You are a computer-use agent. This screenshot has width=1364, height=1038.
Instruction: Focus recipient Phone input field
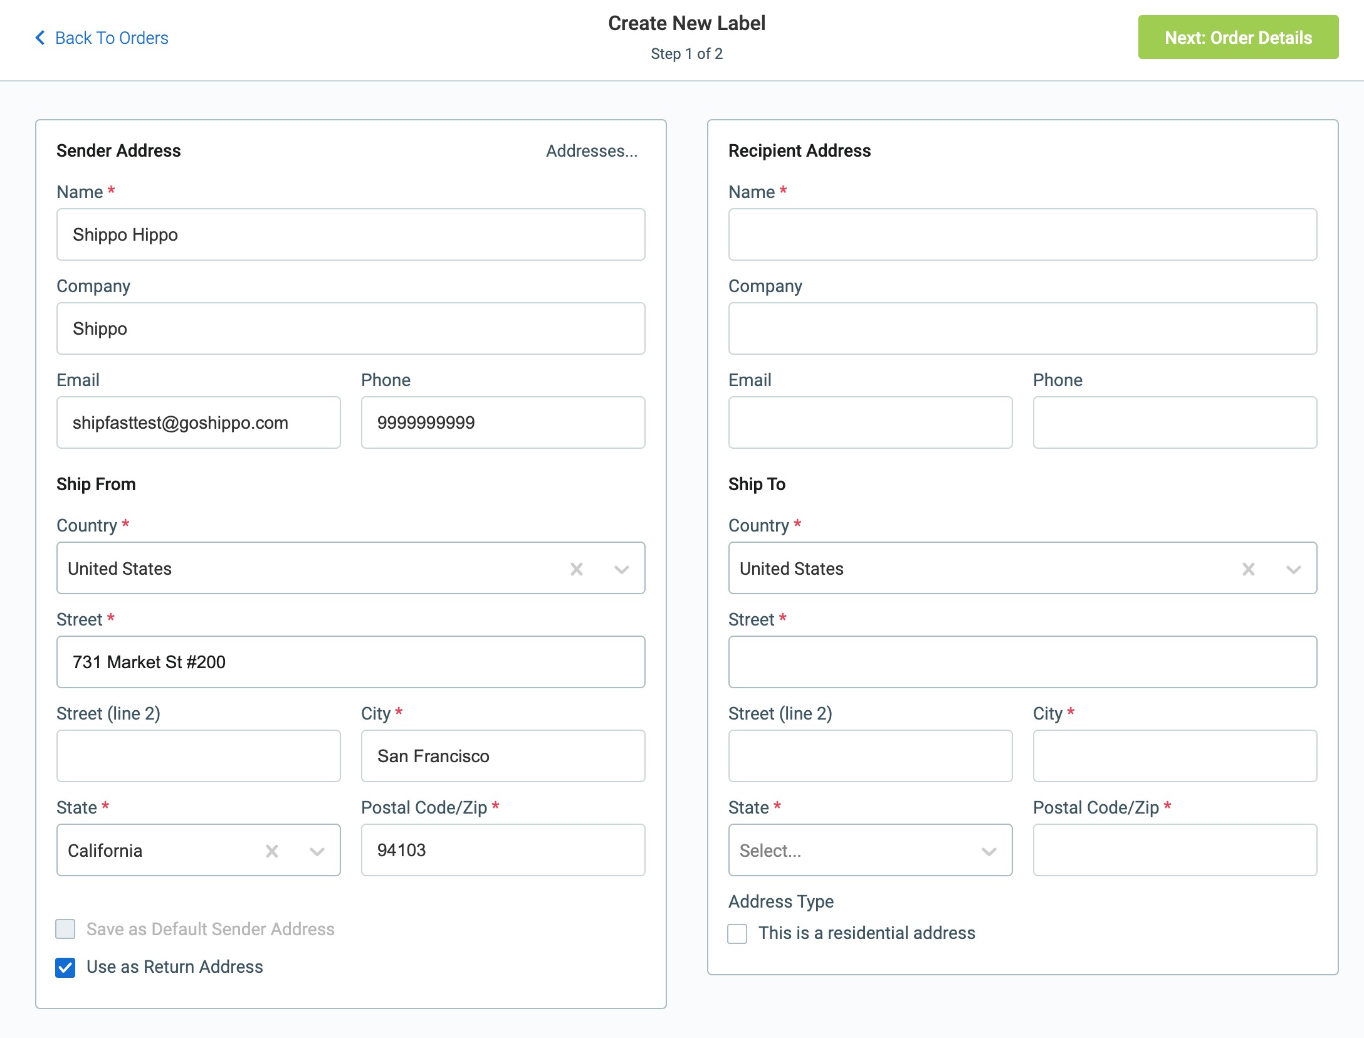tap(1175, 422)
